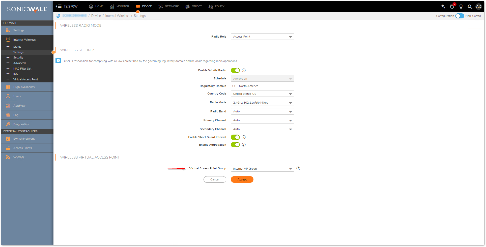Open the Radio Role dropdown

(x=262, y=37)
